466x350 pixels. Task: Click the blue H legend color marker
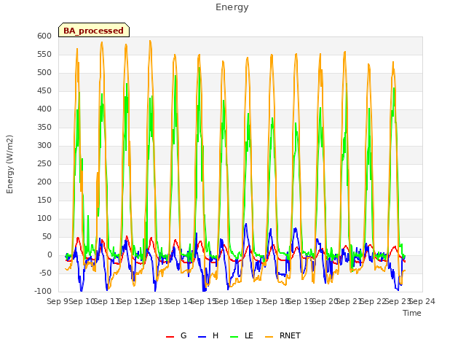(x=202, y=337)
